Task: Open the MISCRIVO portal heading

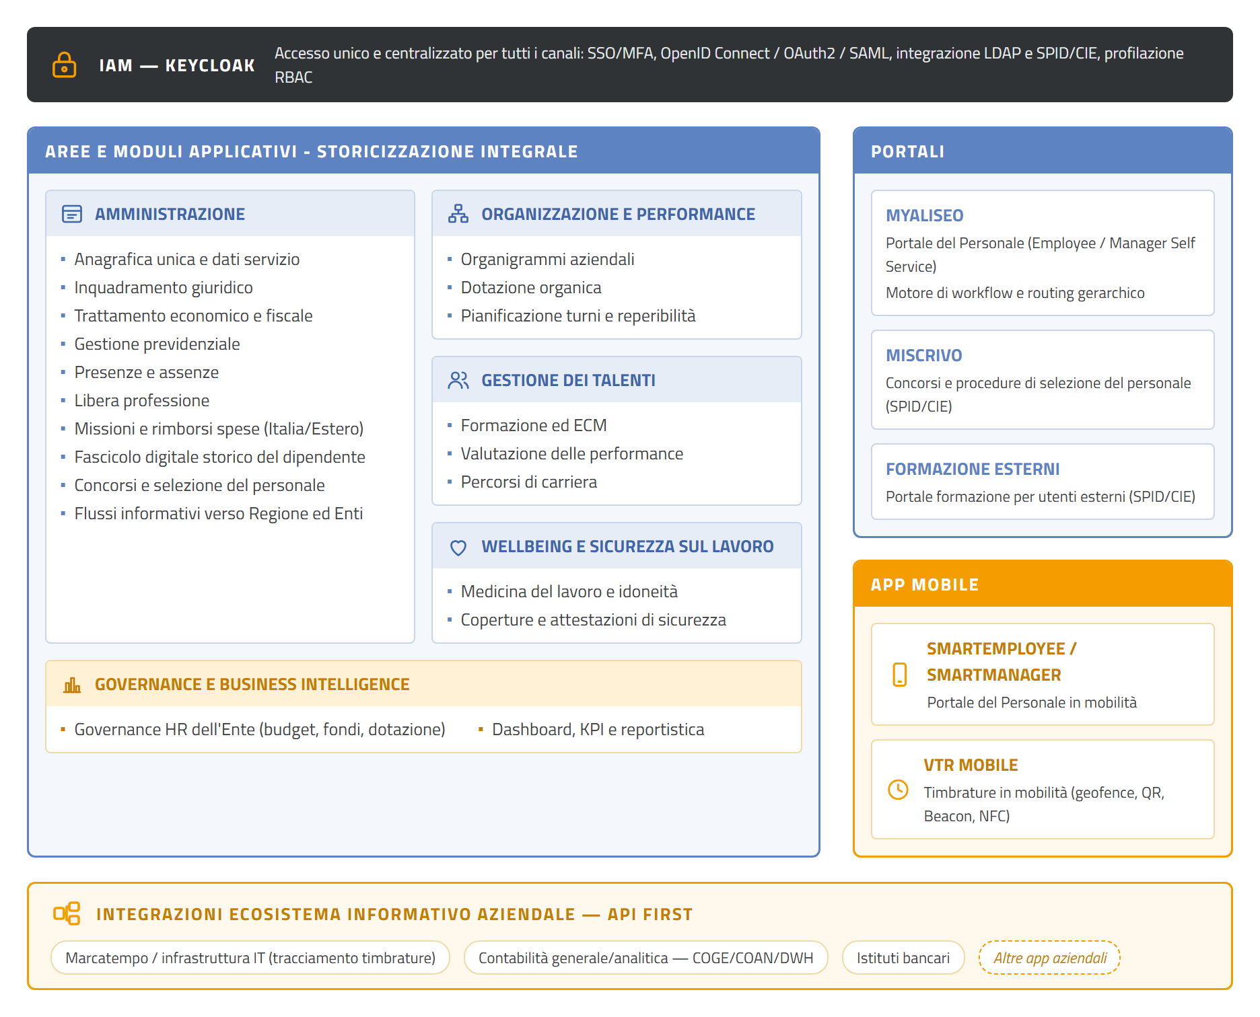Action: coord(923,355)
